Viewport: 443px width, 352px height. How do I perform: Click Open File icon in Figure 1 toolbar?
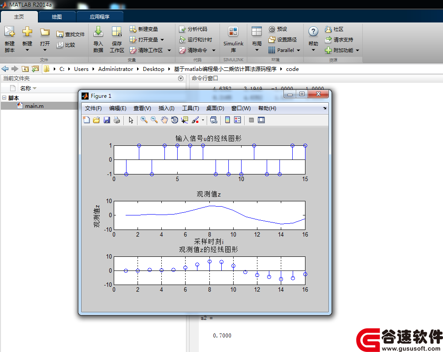point(97,120)
